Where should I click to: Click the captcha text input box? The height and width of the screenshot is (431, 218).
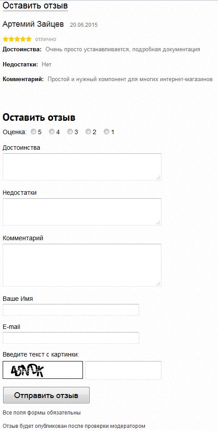click(x=123, y=370)
